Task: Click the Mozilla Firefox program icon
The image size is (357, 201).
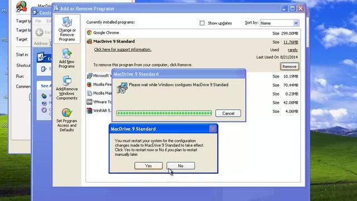Action: (89, 84)
